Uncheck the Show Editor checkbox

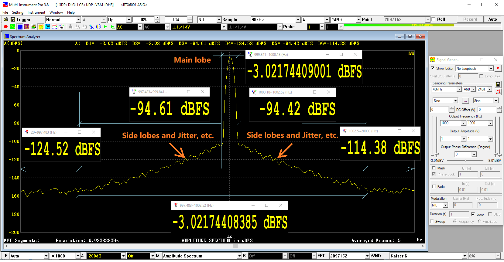(433, 68)
